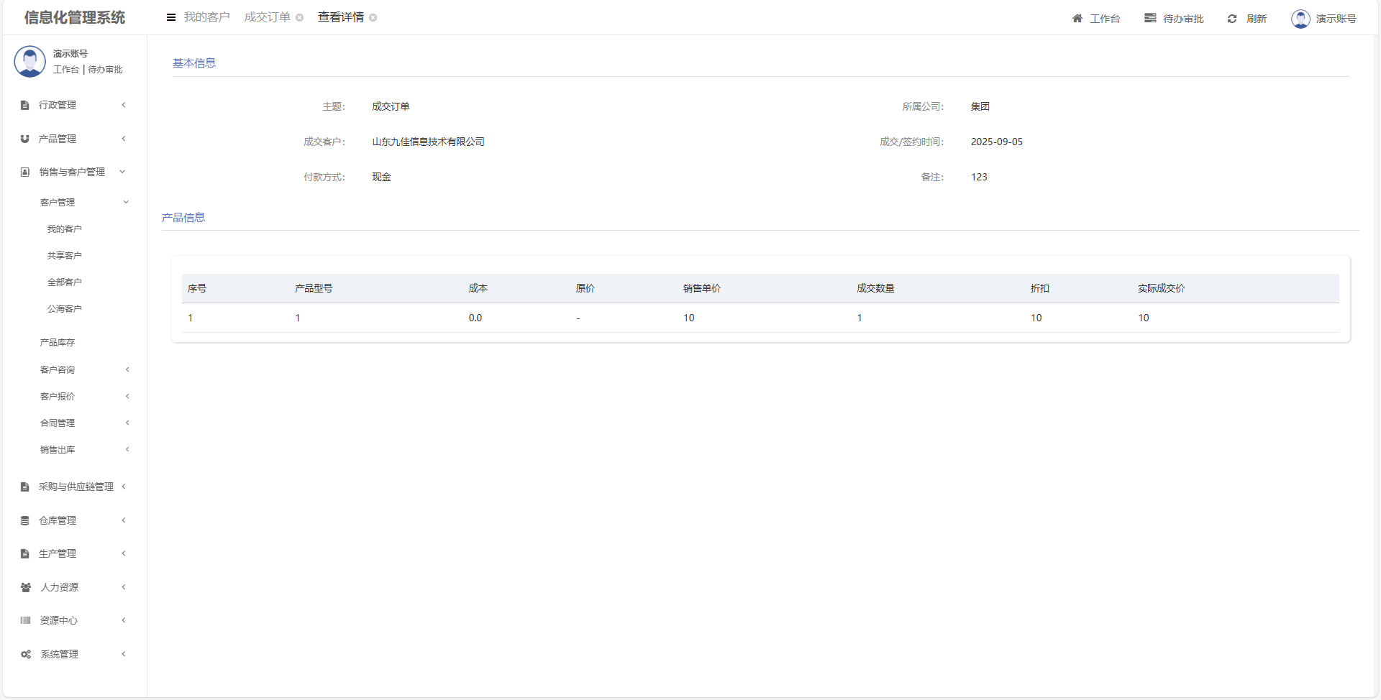Click the sidebar profile avatar image
Viewport: 1381px width, 700px height.
tap(30, 62)
